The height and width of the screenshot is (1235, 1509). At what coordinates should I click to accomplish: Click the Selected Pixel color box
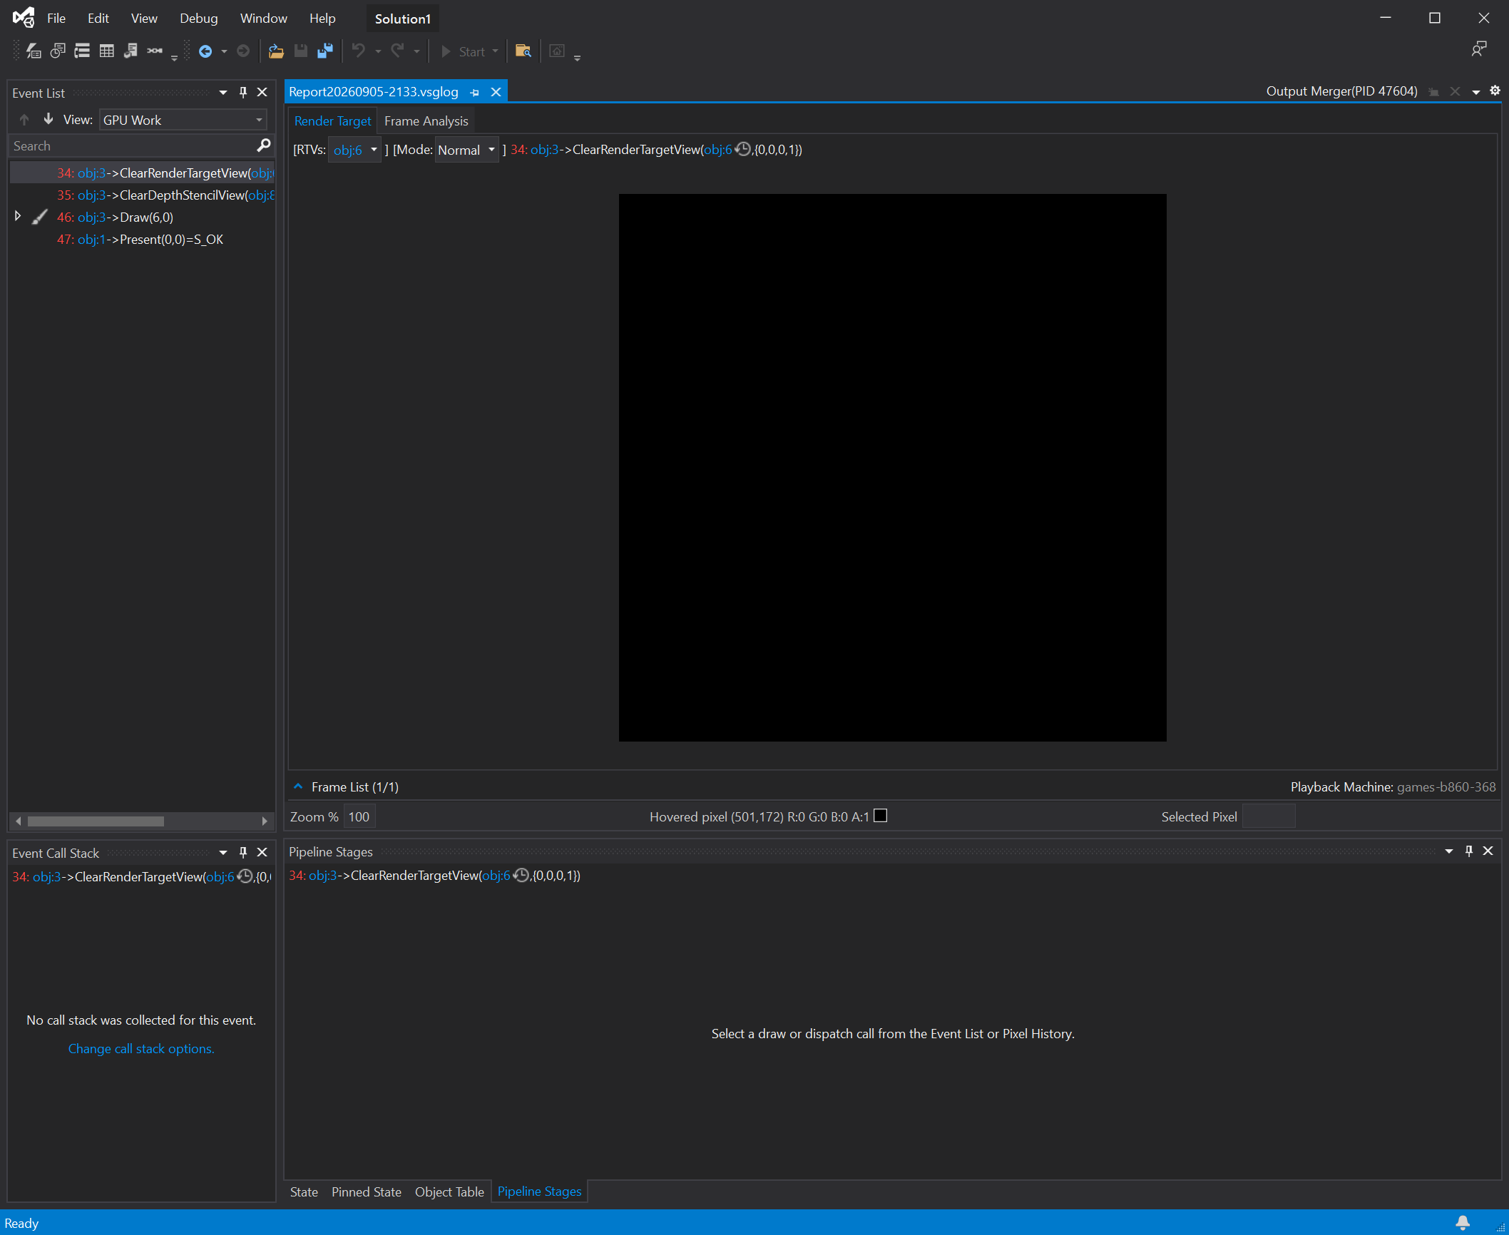[1269, 816]
